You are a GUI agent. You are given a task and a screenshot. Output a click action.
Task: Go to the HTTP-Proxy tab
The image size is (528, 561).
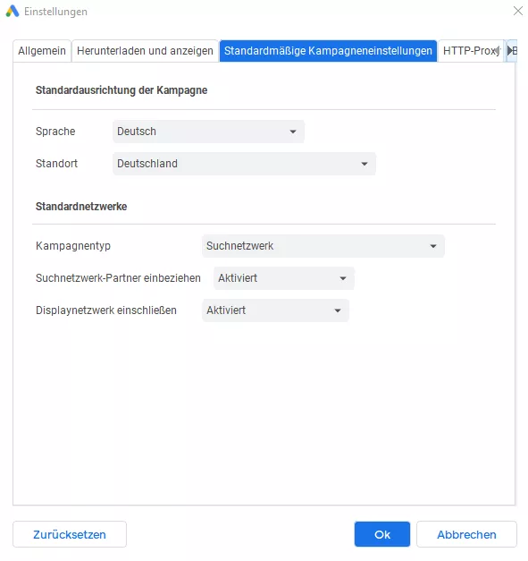pyautogui.click(x=471, y=51)
